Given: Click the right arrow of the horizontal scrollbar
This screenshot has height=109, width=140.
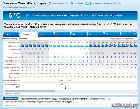Looking at the screenshot, I should click(136, 91).
